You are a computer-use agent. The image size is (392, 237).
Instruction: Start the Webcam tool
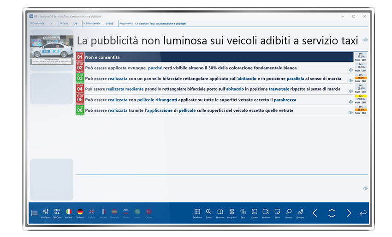click(266, 212)
